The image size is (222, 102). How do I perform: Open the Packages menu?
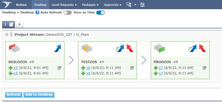(x=90, y=5)
